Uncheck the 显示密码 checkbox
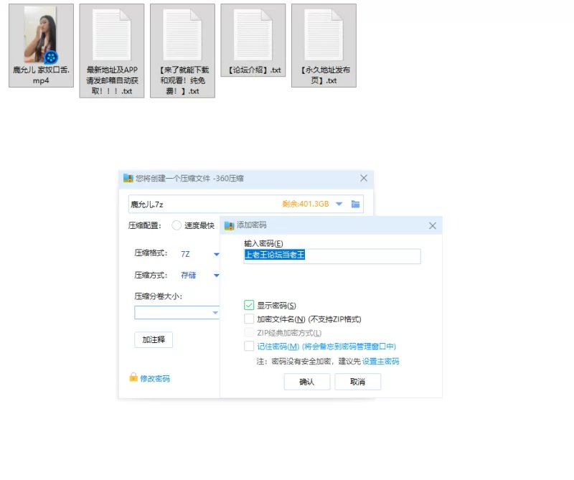The height and width of the screenshot is (480, 574). coord(249,305)
